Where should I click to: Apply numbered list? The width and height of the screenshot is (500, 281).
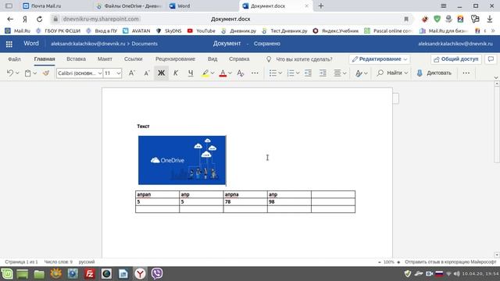click(291, 73)
